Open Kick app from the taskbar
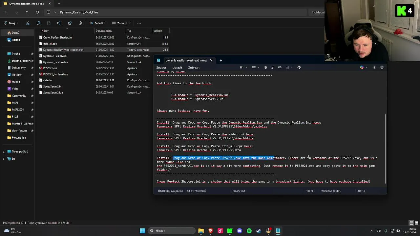Image resolution: width=420 pixels, height=236 pixels. [230, 231]
